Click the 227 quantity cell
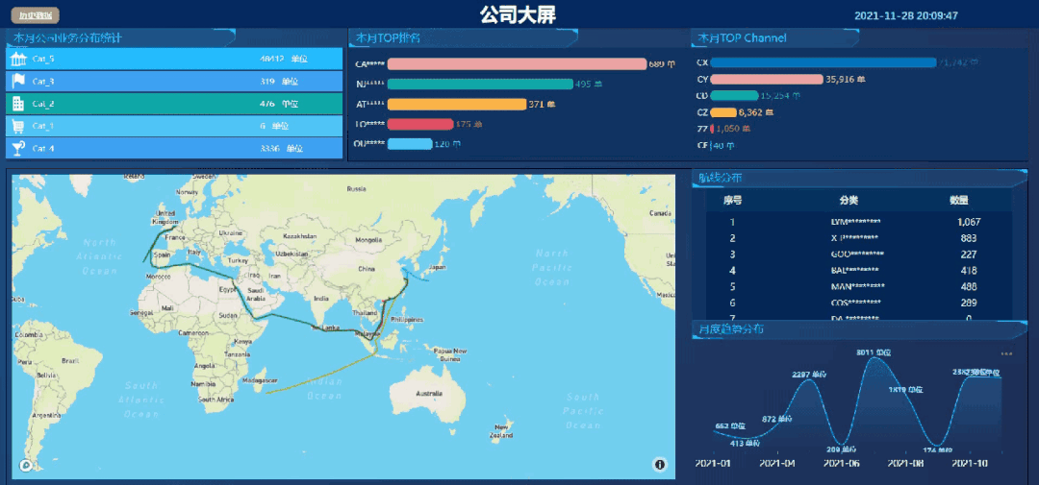Image resolution: width=1039 pixels, height=485 pixels. click(969, 255)
